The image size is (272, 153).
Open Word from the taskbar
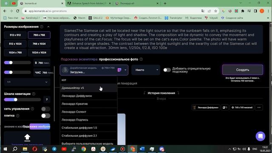tap(142, 149)
